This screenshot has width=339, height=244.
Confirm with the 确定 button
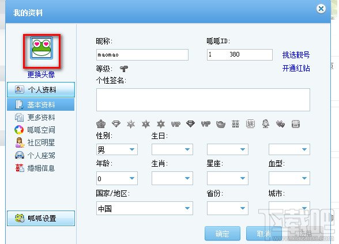pos(223,234)
